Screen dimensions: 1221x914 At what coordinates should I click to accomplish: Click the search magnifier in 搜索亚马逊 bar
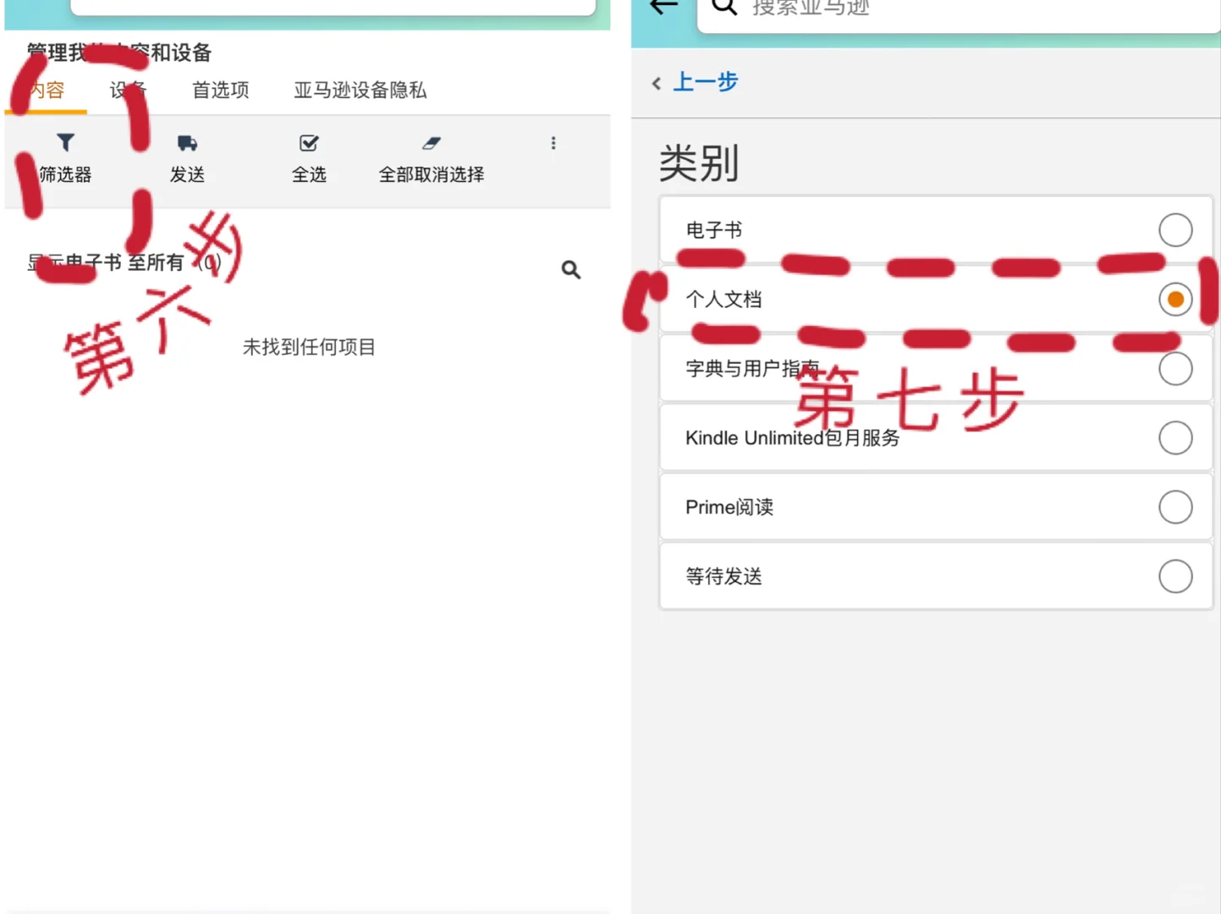(x=724, y=8)
